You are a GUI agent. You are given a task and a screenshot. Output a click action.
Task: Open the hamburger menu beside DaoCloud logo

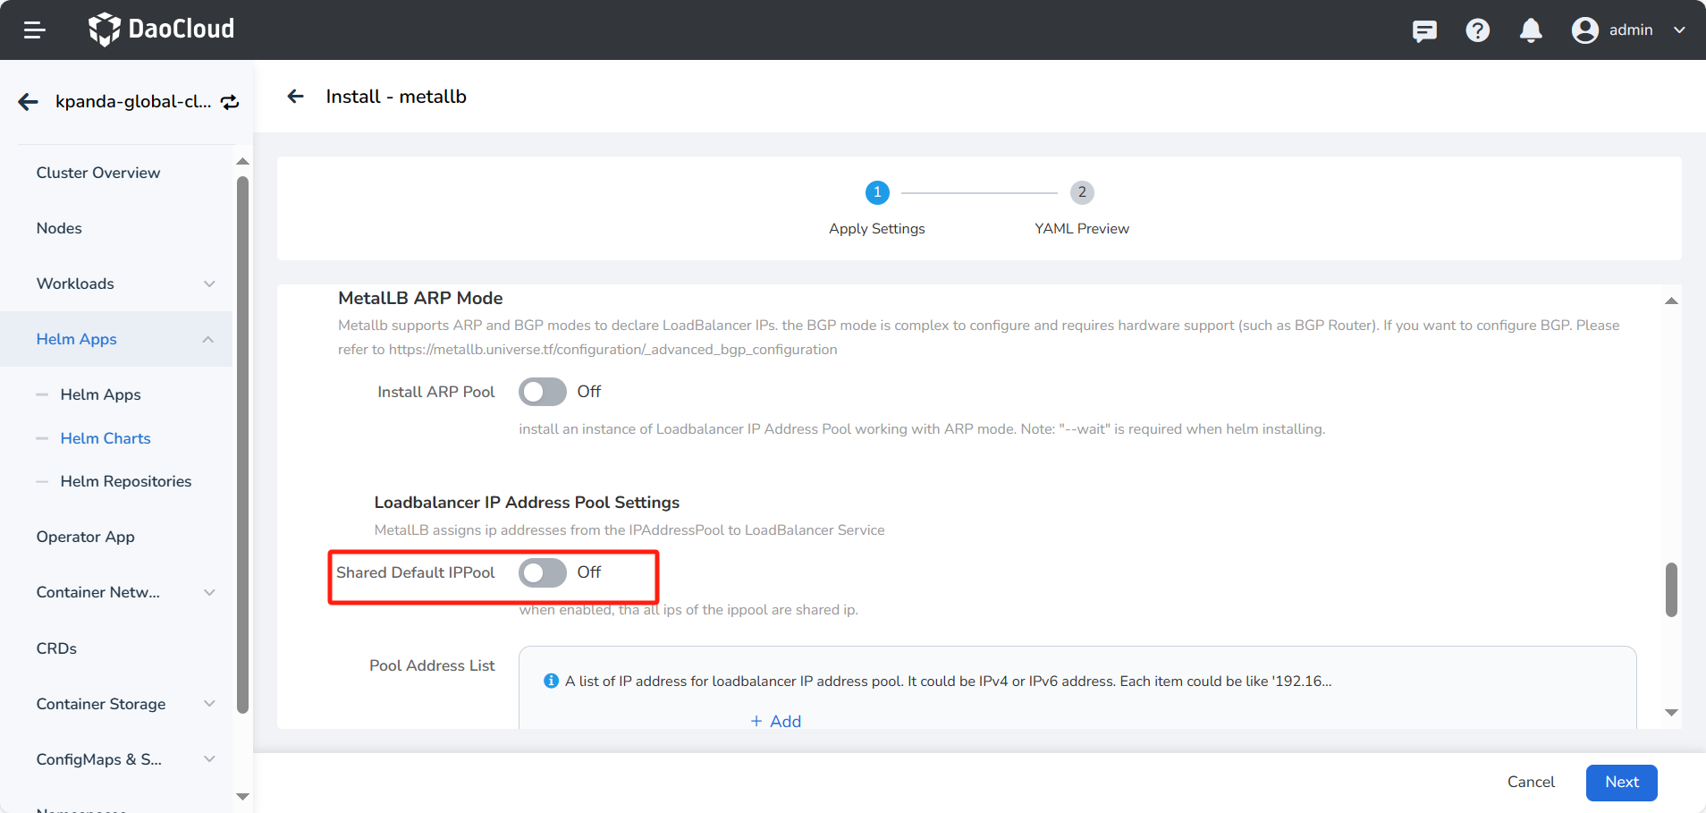(x=35, y=30)
